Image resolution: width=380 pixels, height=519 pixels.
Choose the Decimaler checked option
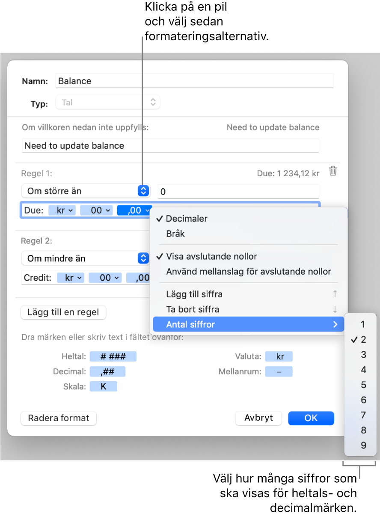[187, 219]
